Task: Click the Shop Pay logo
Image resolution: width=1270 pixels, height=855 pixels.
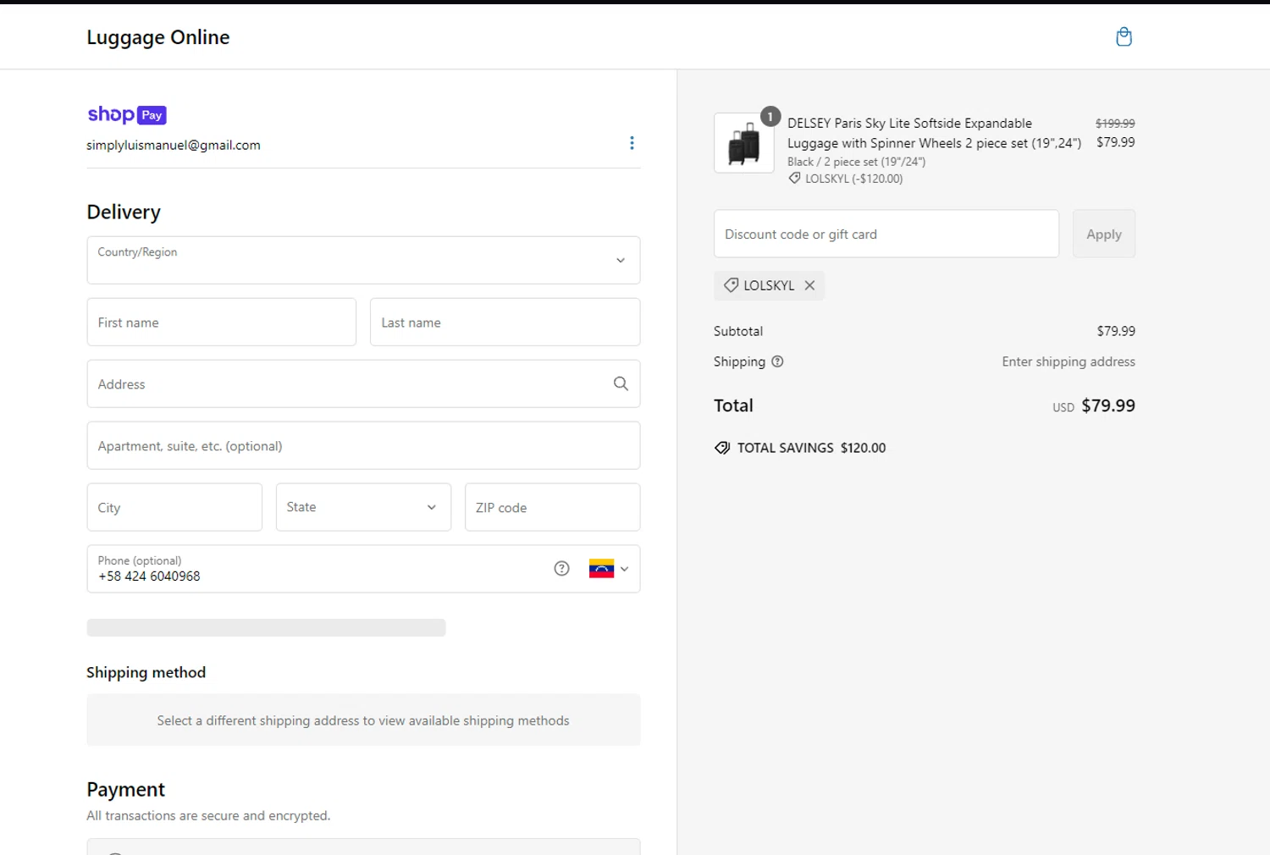Action: [127, 114]
